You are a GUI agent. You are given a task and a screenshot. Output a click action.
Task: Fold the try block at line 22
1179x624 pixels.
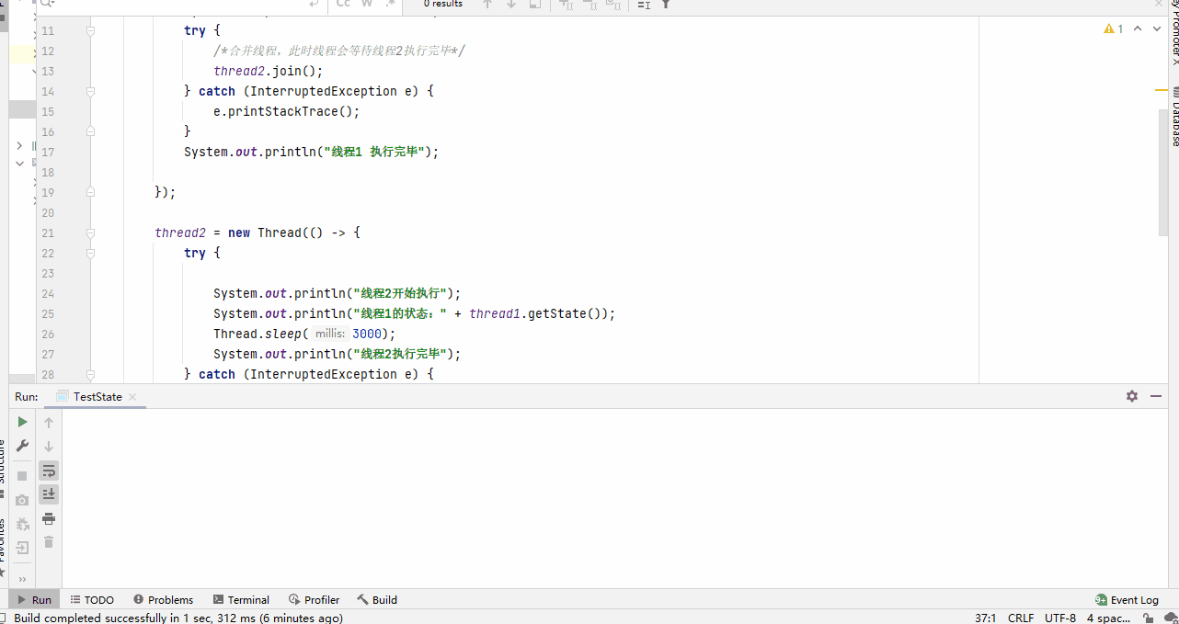90,253
